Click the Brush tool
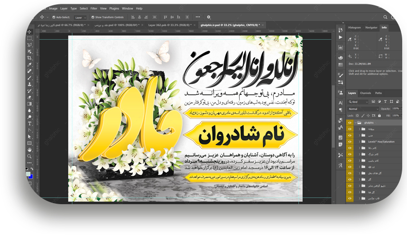The height and width of the screenshot is (247, 407). click(29, 78)
